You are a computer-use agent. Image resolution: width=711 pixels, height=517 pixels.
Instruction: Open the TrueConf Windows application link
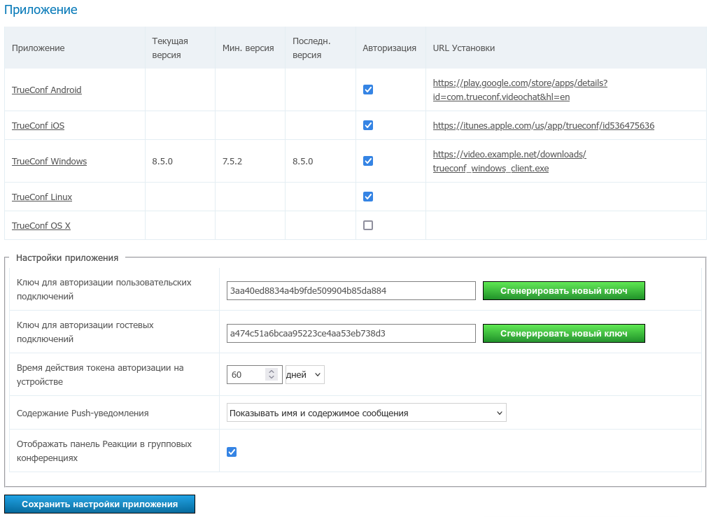[x=50, y=162]
